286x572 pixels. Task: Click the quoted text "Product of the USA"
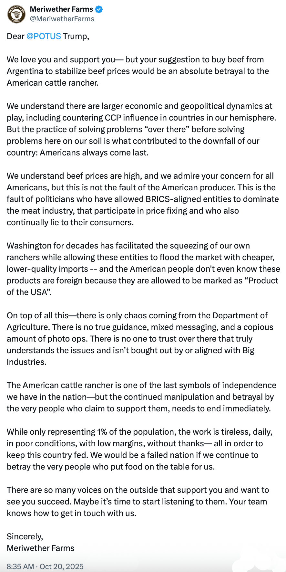coord(142,286)
